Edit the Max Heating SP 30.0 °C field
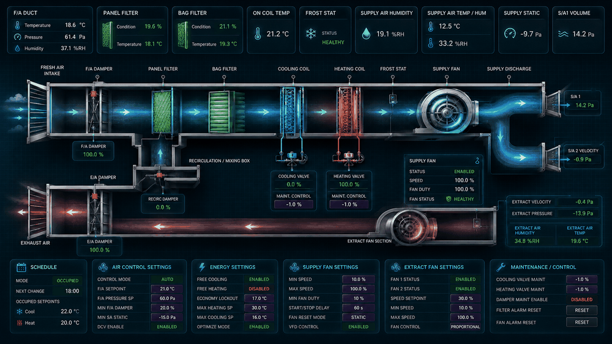This screenshot has height=344, width=612. pyautogui.click(x=259, y=308)
